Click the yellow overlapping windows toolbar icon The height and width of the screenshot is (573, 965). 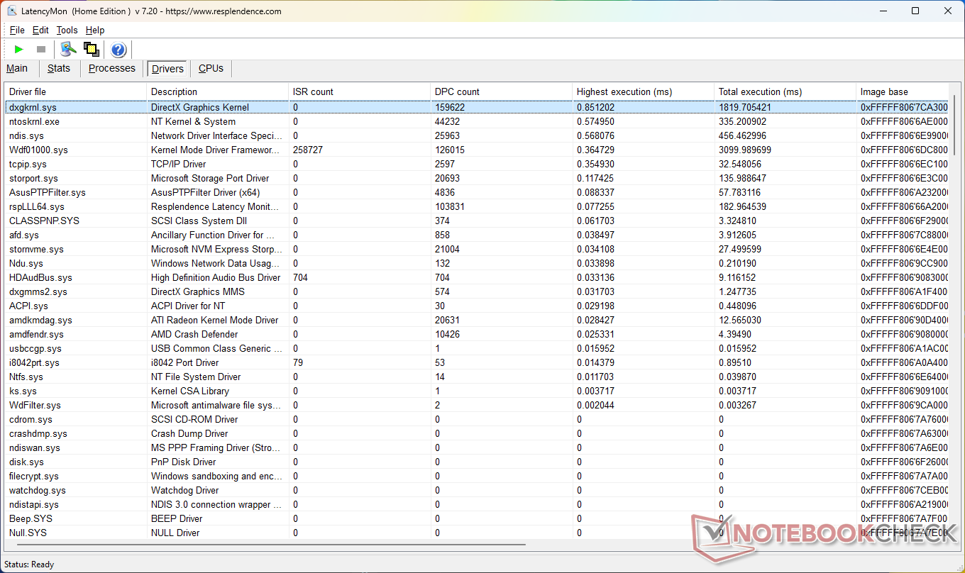[91, 49]
